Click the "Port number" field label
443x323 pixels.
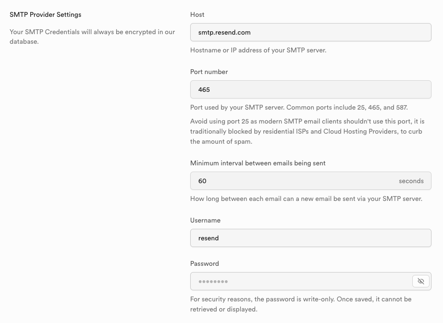209,72
